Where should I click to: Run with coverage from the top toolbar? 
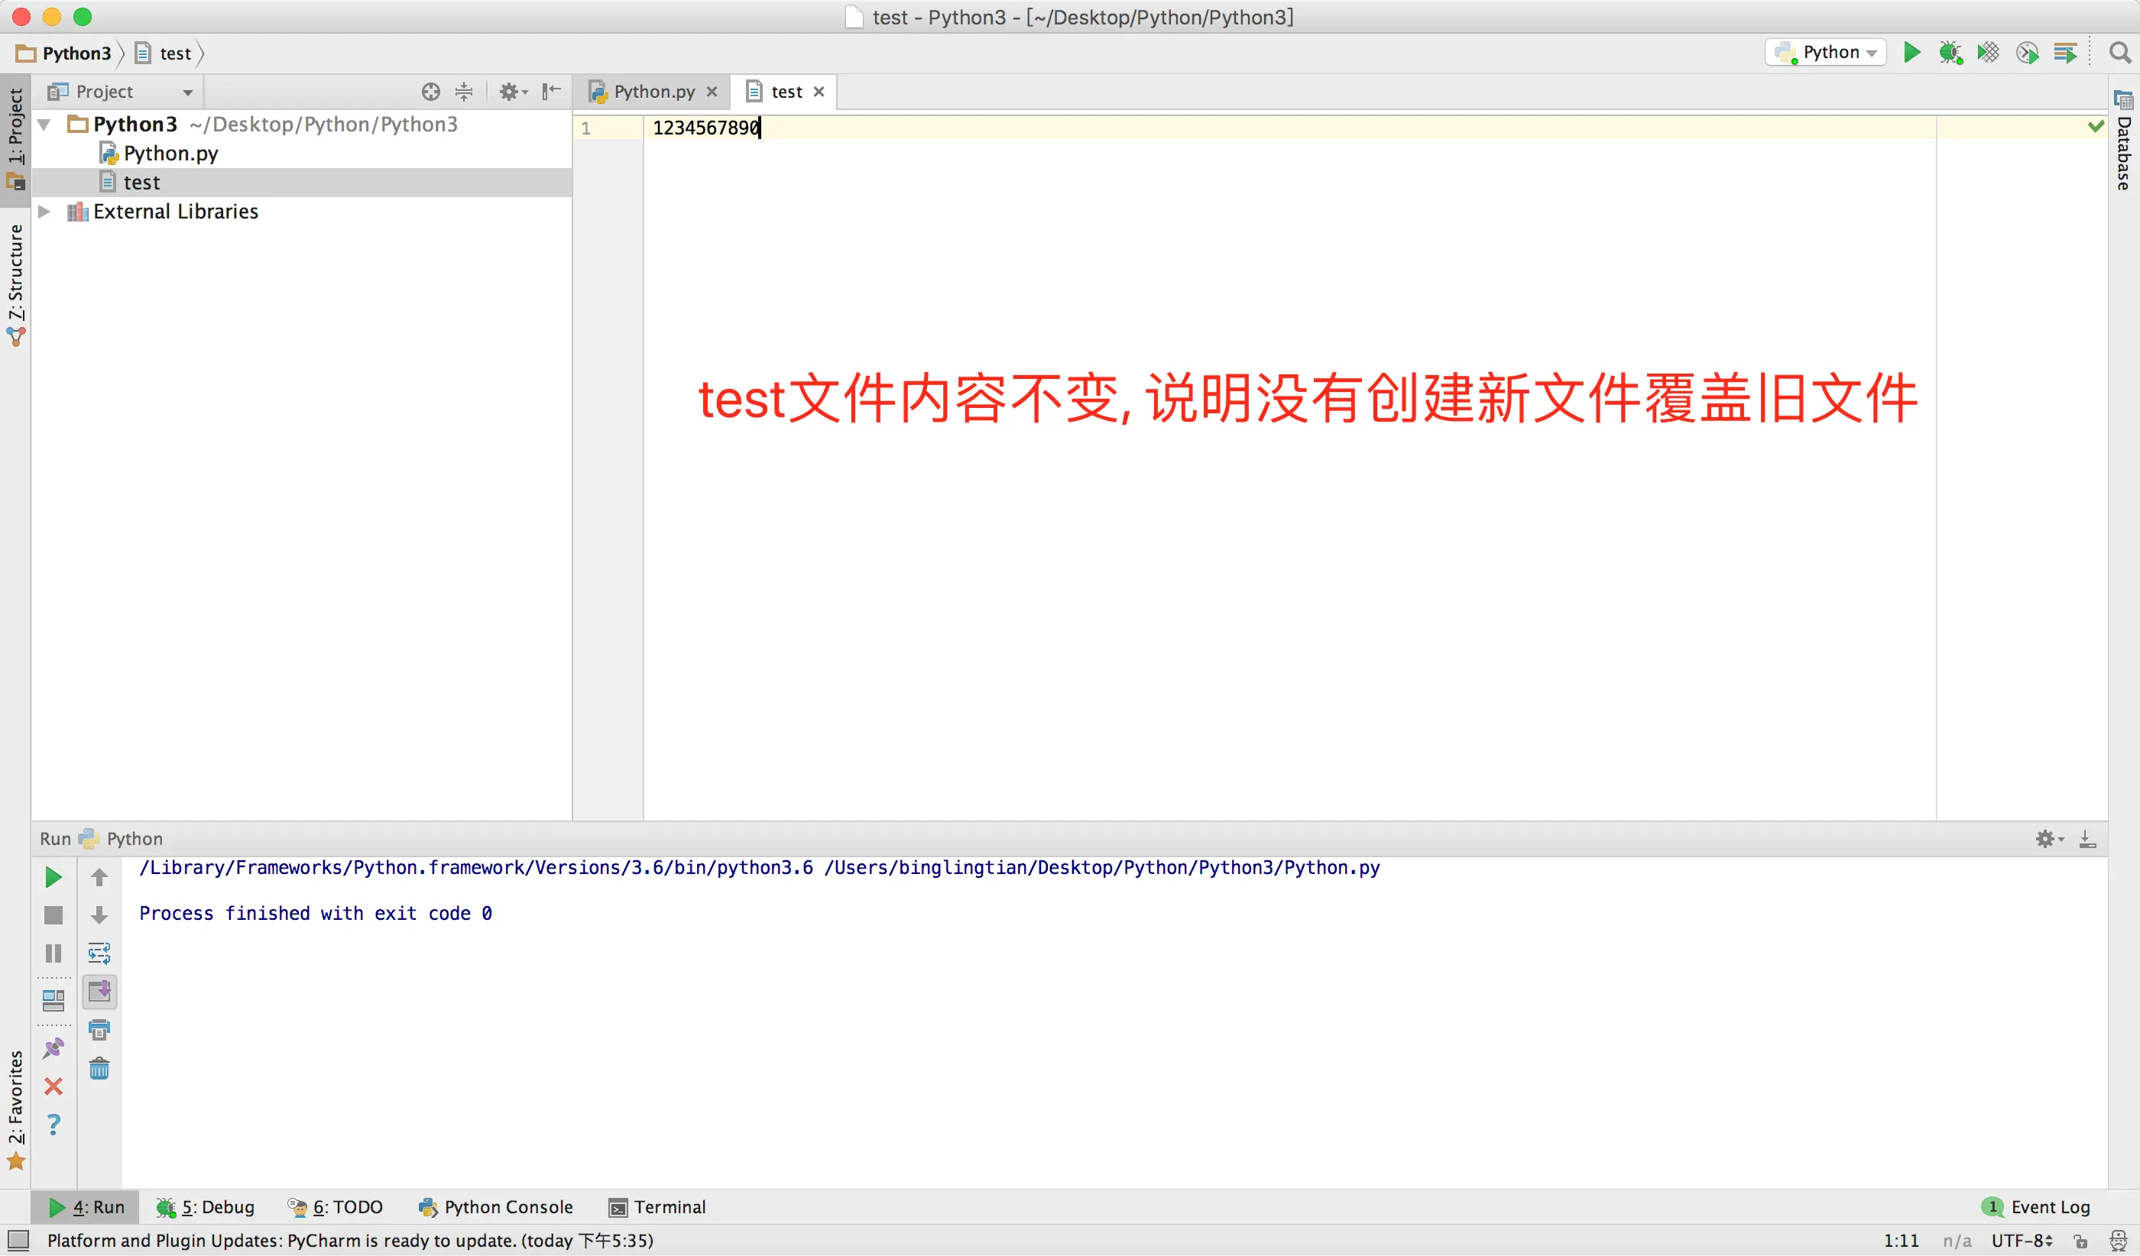1988,53
